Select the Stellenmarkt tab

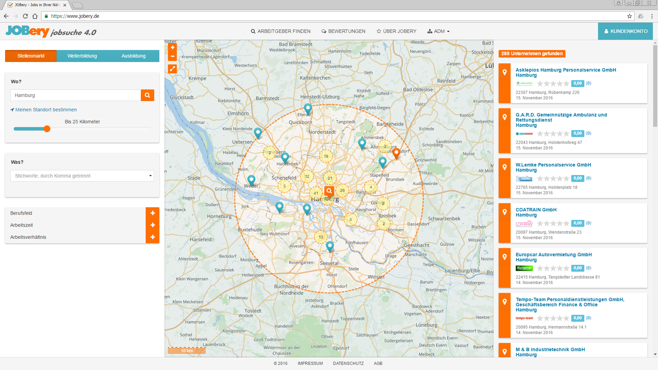pos(31,56)
